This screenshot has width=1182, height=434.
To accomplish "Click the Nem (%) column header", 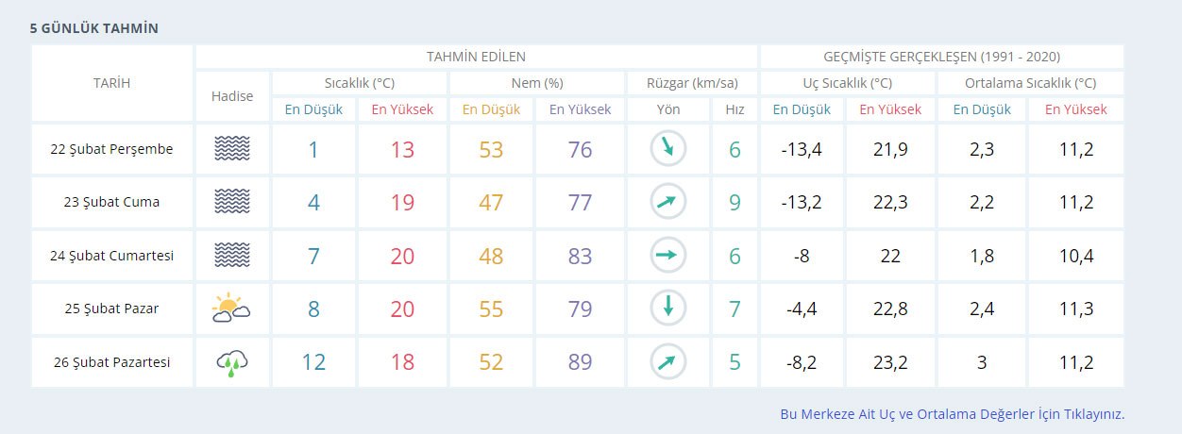I will point(536,83).
